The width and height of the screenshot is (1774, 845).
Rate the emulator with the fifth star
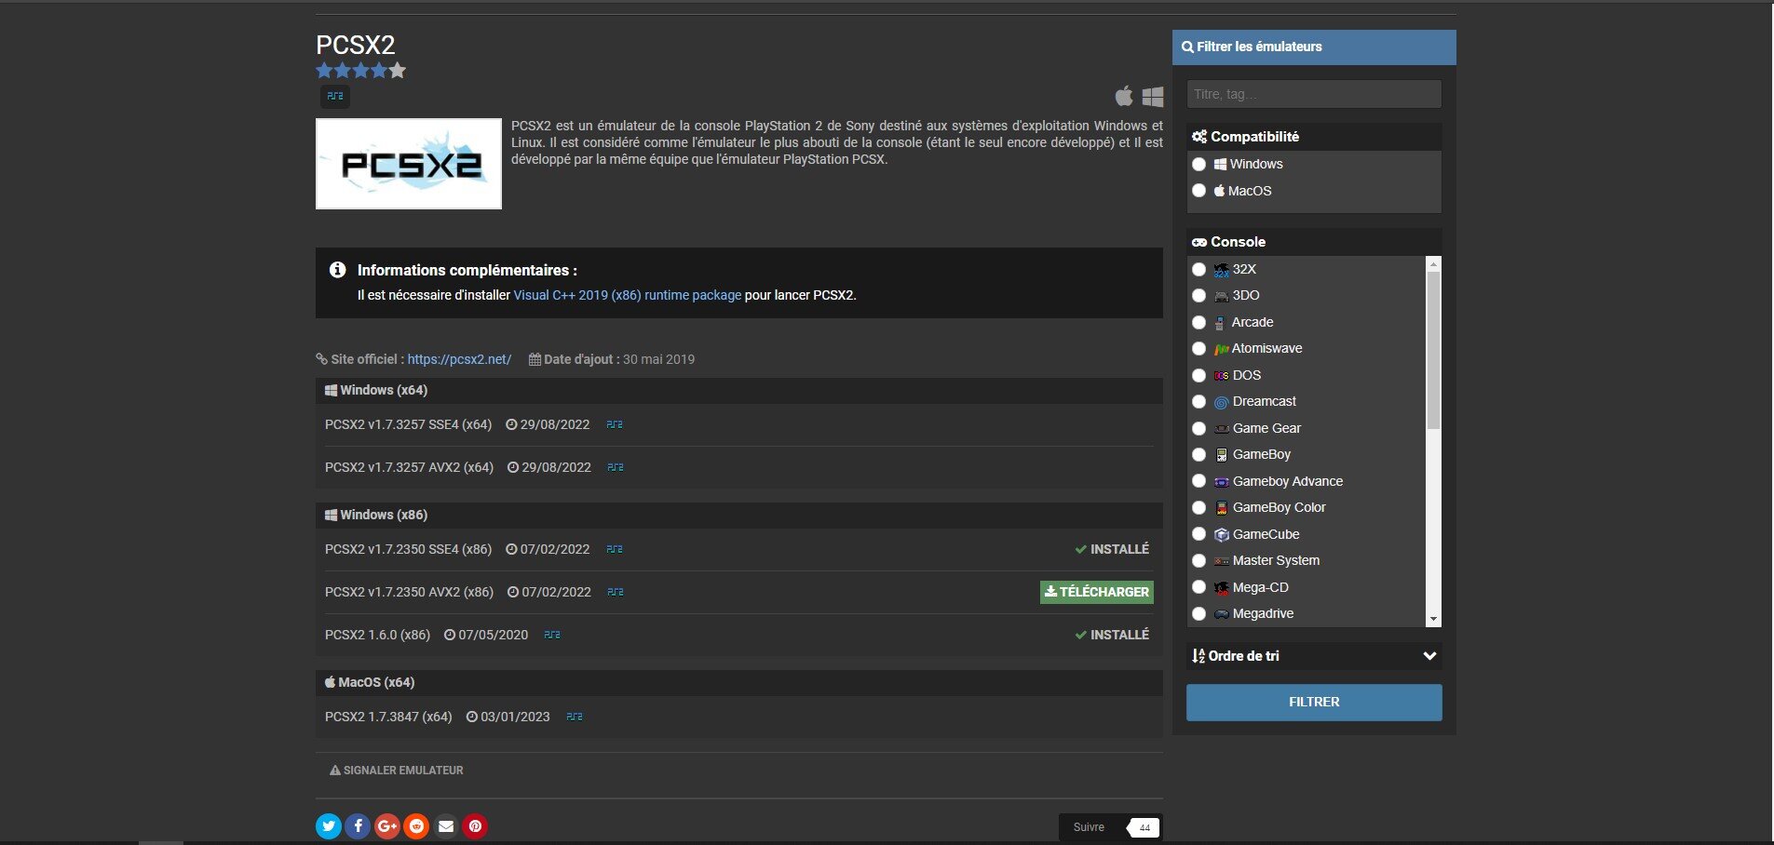(398, 71)
